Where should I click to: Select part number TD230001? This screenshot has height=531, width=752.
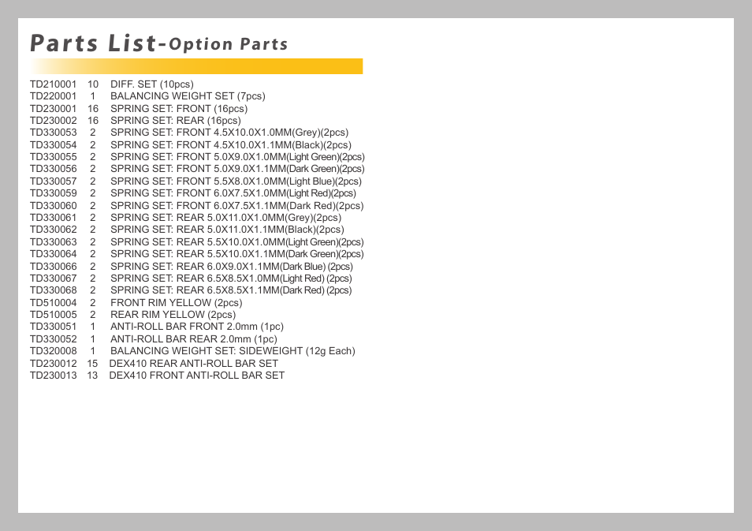click(54, 109)
